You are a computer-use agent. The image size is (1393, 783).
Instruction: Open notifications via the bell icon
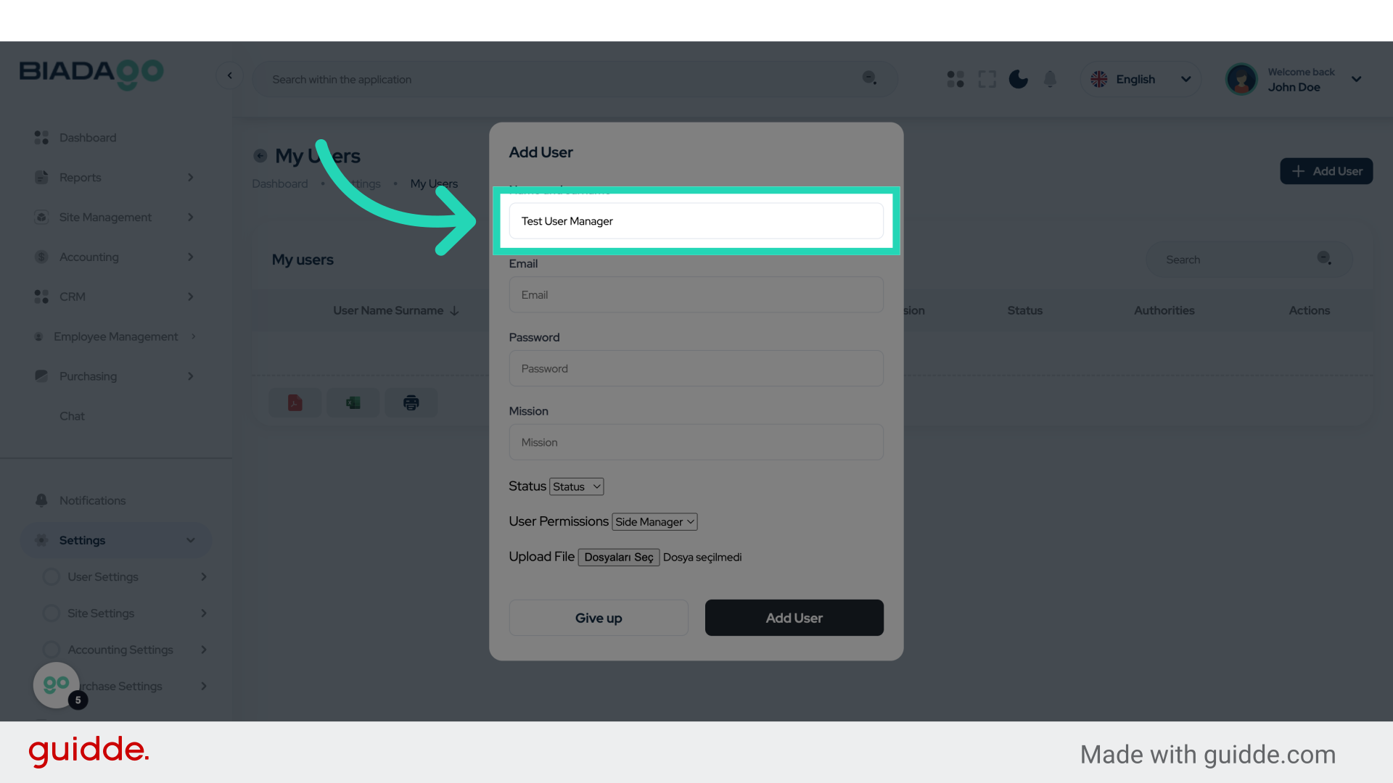pyautogui.click(x=1050, y=79)
